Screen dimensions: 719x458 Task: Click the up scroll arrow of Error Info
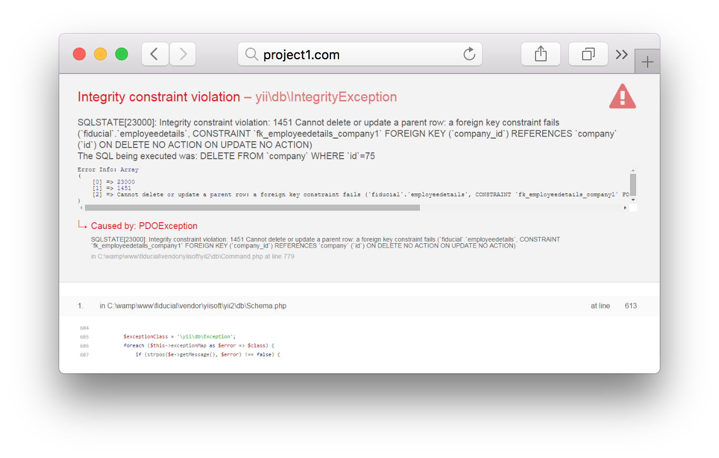pyautogui.click(x=633, y=171)
